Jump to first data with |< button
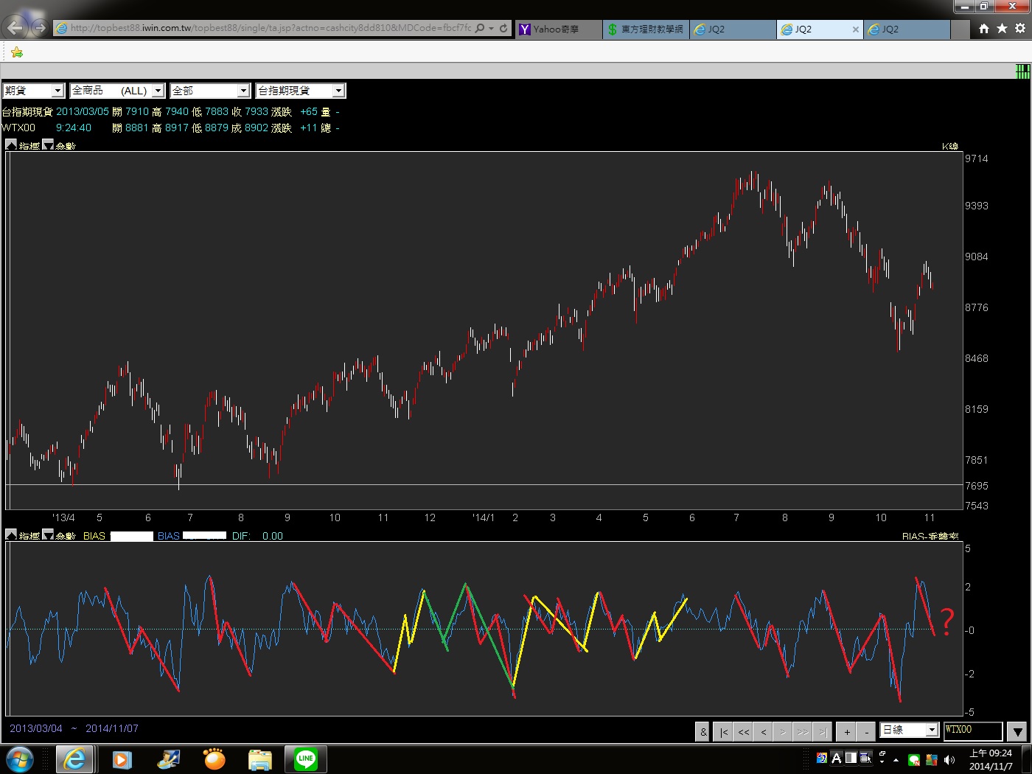 (724, 731)
